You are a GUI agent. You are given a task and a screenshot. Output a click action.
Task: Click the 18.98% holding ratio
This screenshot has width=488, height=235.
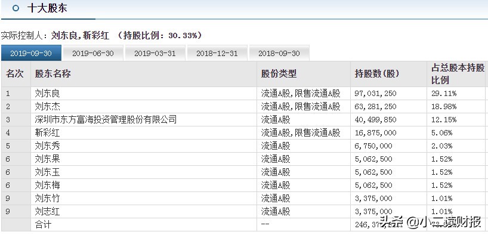(444, 106)
